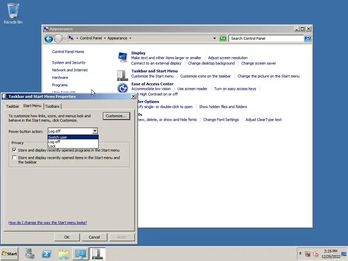The height and width of the screenshot is (261, 348).
Task: Open System and Security category
Action: tap(69, 63)
